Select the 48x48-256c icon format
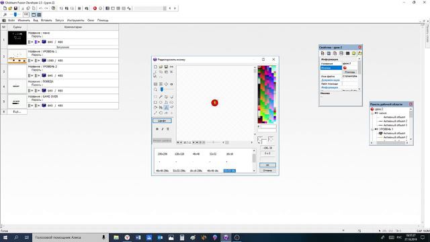The image size is (430, 242). [x=163, y=171]
